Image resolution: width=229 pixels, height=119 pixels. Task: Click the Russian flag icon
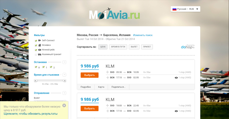click(x=174, y=9)
